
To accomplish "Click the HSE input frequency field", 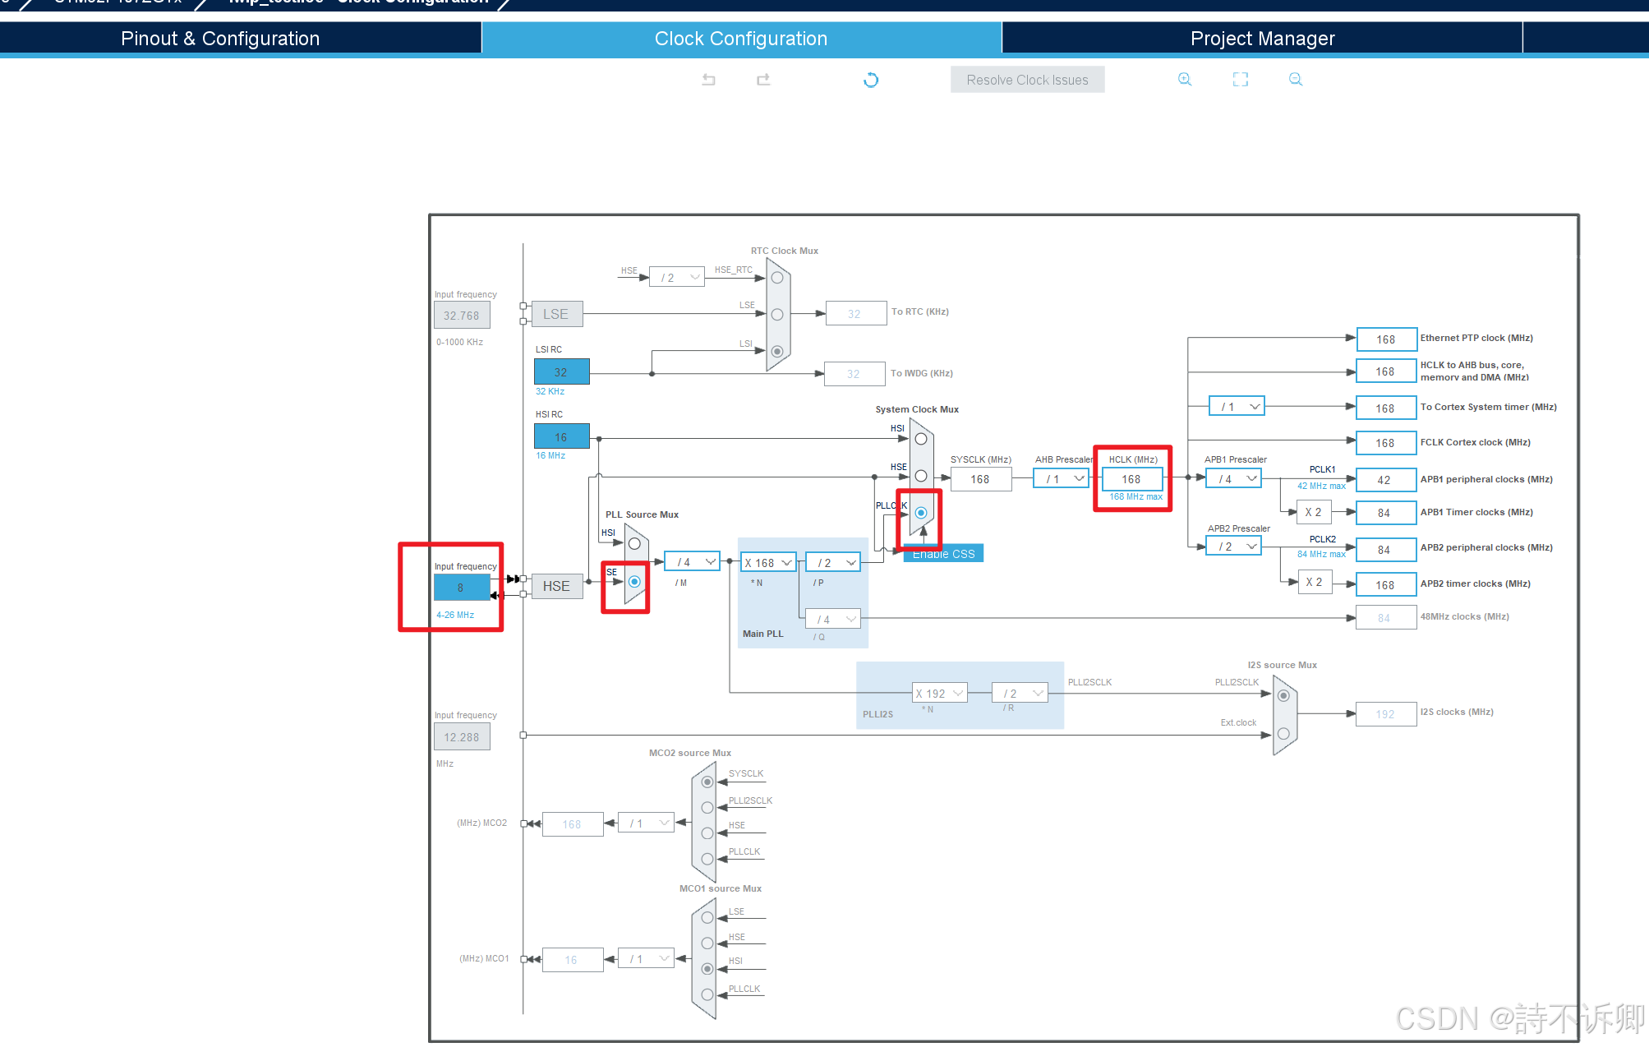I will (x=461, y=588).
